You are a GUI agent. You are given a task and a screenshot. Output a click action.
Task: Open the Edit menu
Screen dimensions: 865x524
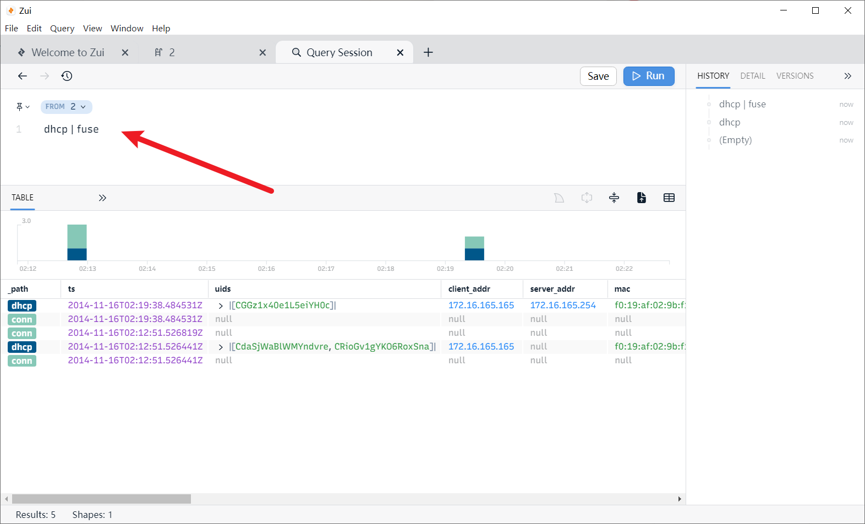coord(34,28)
